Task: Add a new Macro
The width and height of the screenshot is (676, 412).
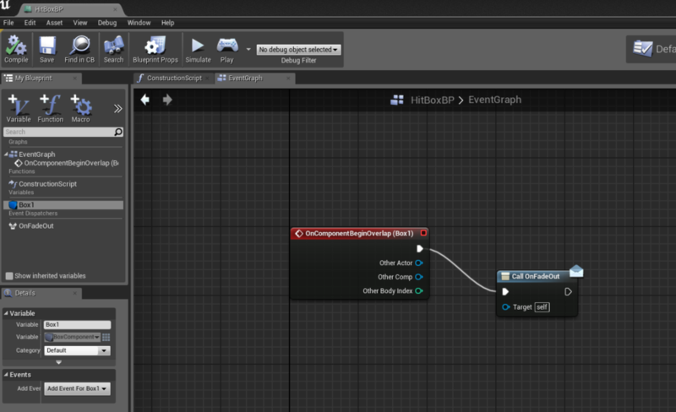Action: (x=80, y=108)
